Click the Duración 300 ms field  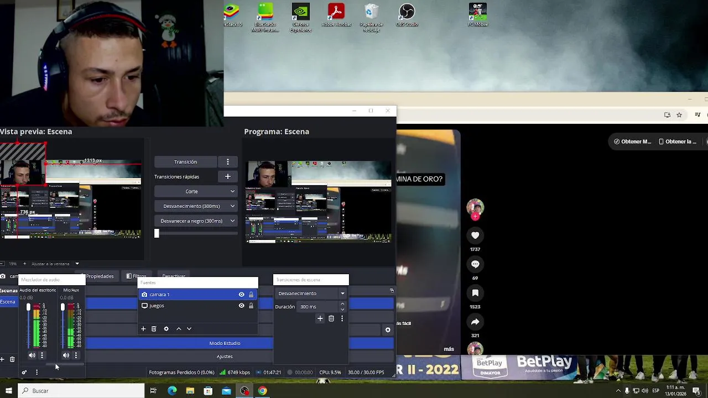pos(319,307)
